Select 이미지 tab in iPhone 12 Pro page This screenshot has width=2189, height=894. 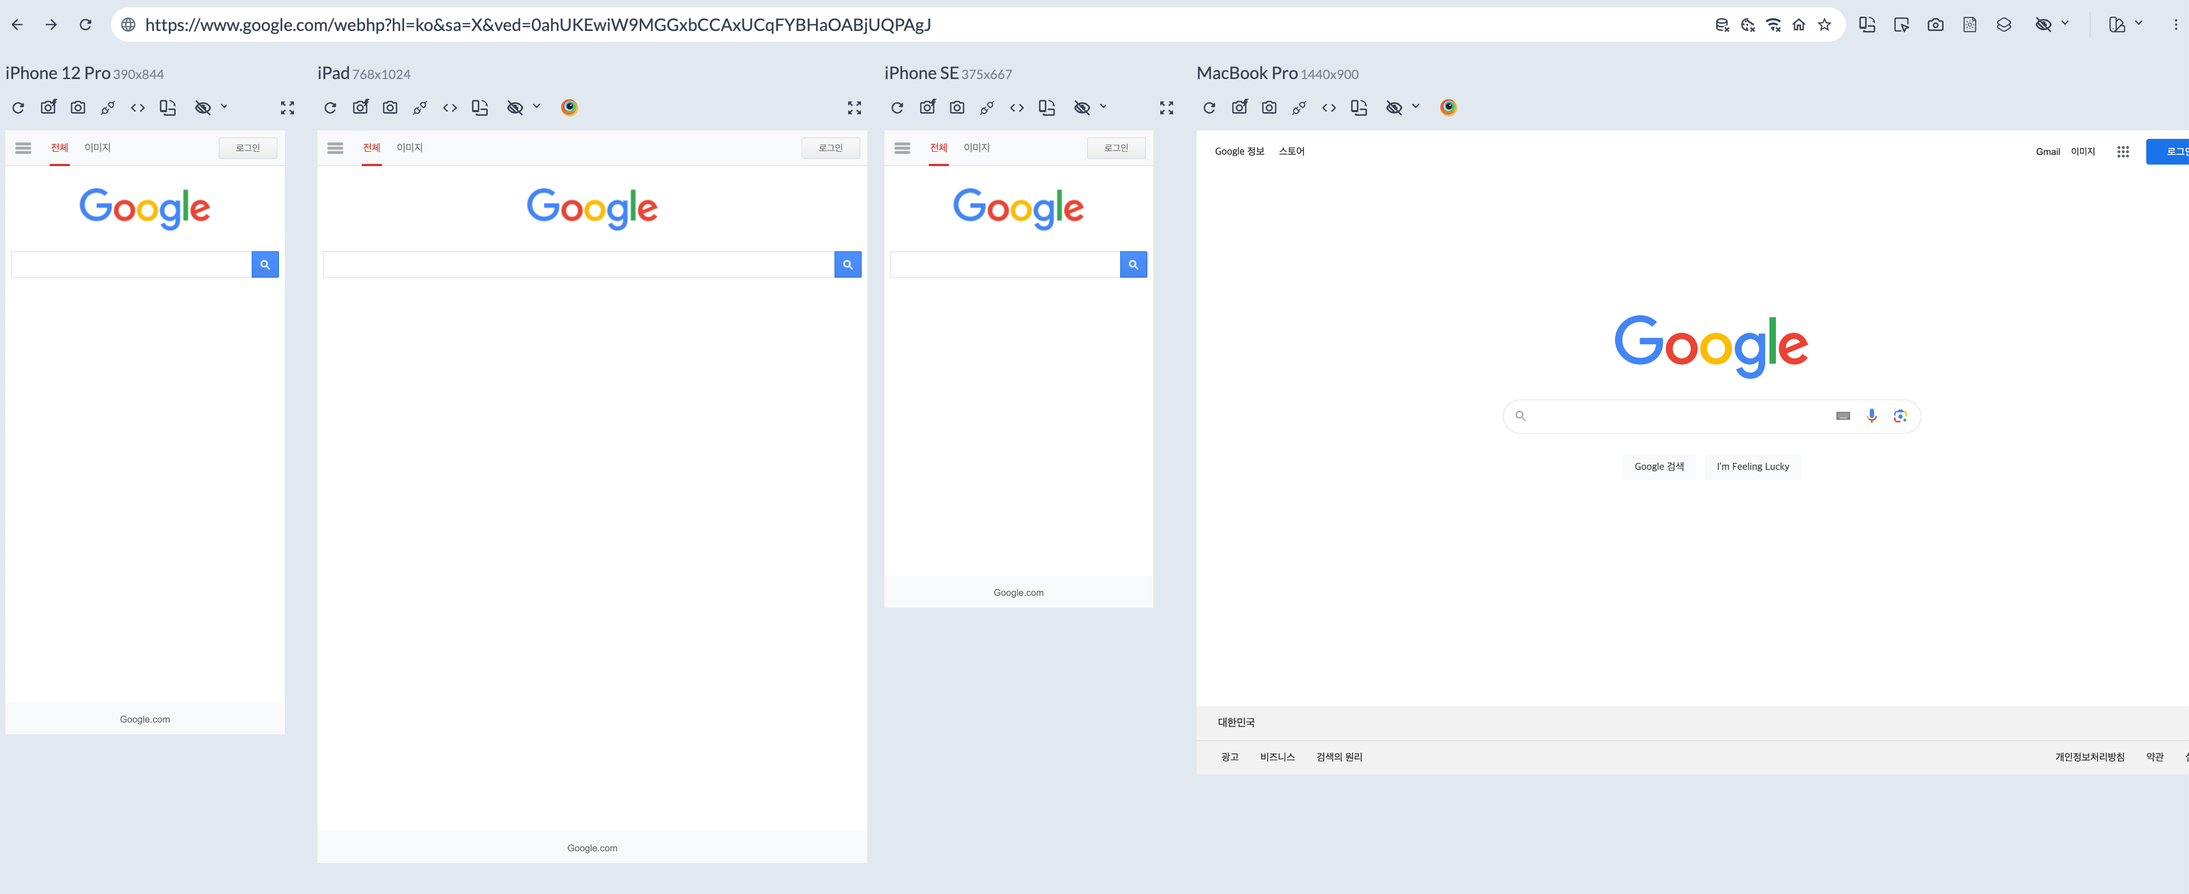[98, 148]
